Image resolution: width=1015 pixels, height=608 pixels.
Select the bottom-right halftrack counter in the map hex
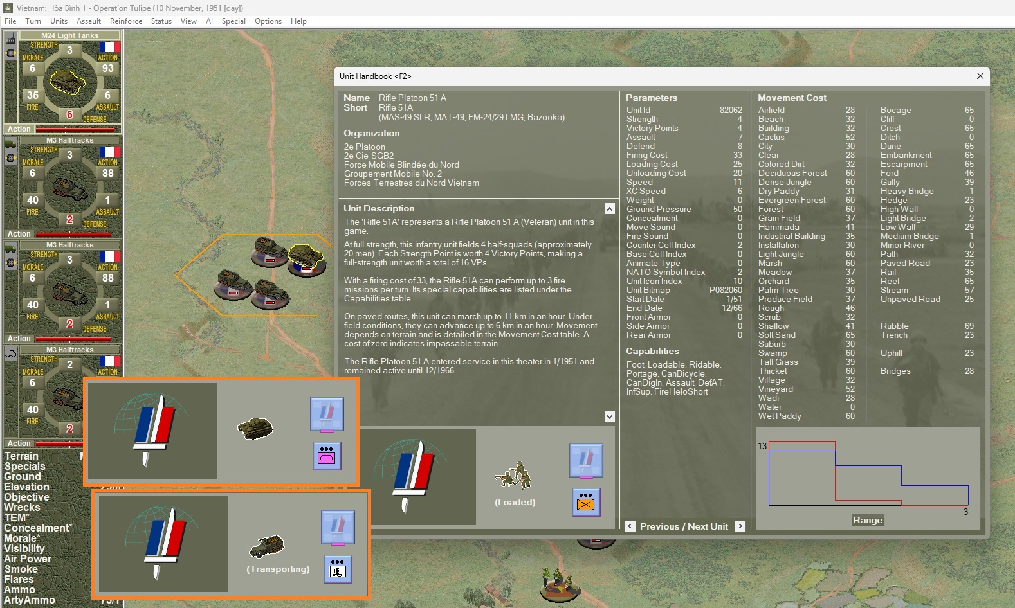[271, 294]
